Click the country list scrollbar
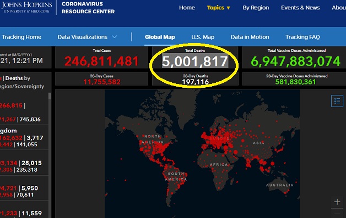 click(x=50, y=155)
